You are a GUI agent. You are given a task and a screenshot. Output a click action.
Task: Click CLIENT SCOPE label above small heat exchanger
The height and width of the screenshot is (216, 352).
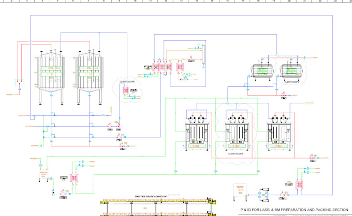point(127,82)
